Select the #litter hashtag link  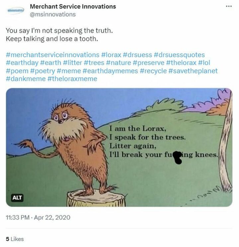[x=72, y=63]
